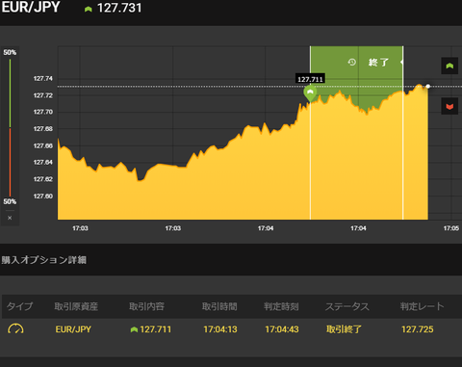Click the red portion of the sentiment bar

coord(10,162)
